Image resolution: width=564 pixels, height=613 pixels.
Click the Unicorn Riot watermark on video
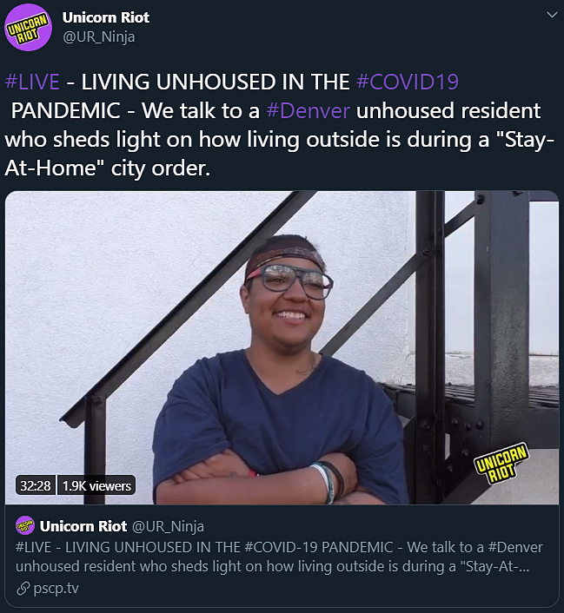tap(501, 464)
